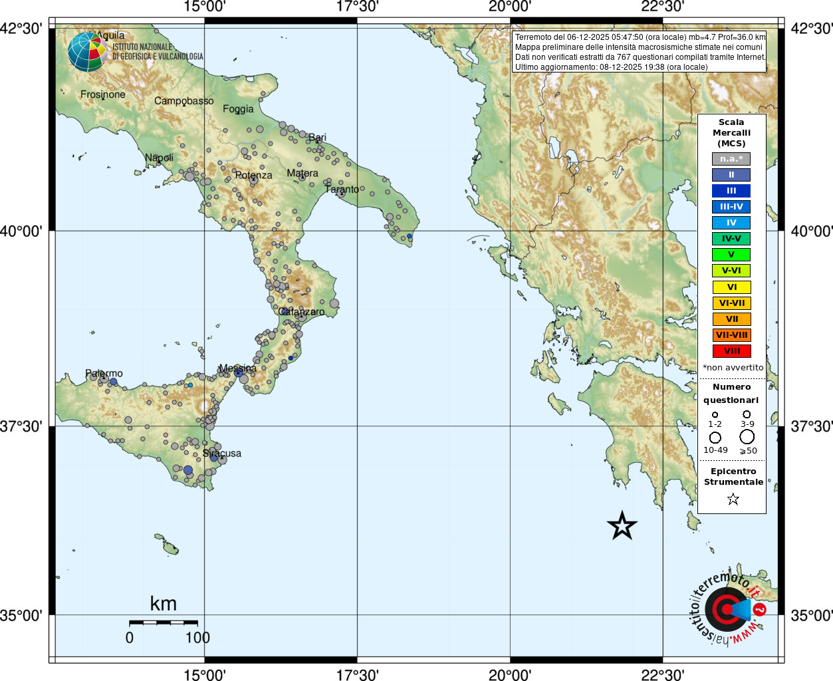
Task: Click the epicenter star in the Ionian Sea
Action: tap(622, 526)
